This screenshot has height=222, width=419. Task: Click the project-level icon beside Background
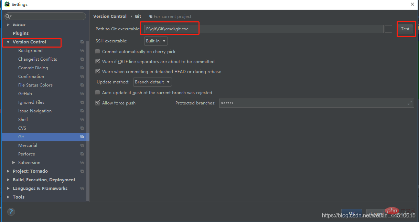(x=82, y=51)
